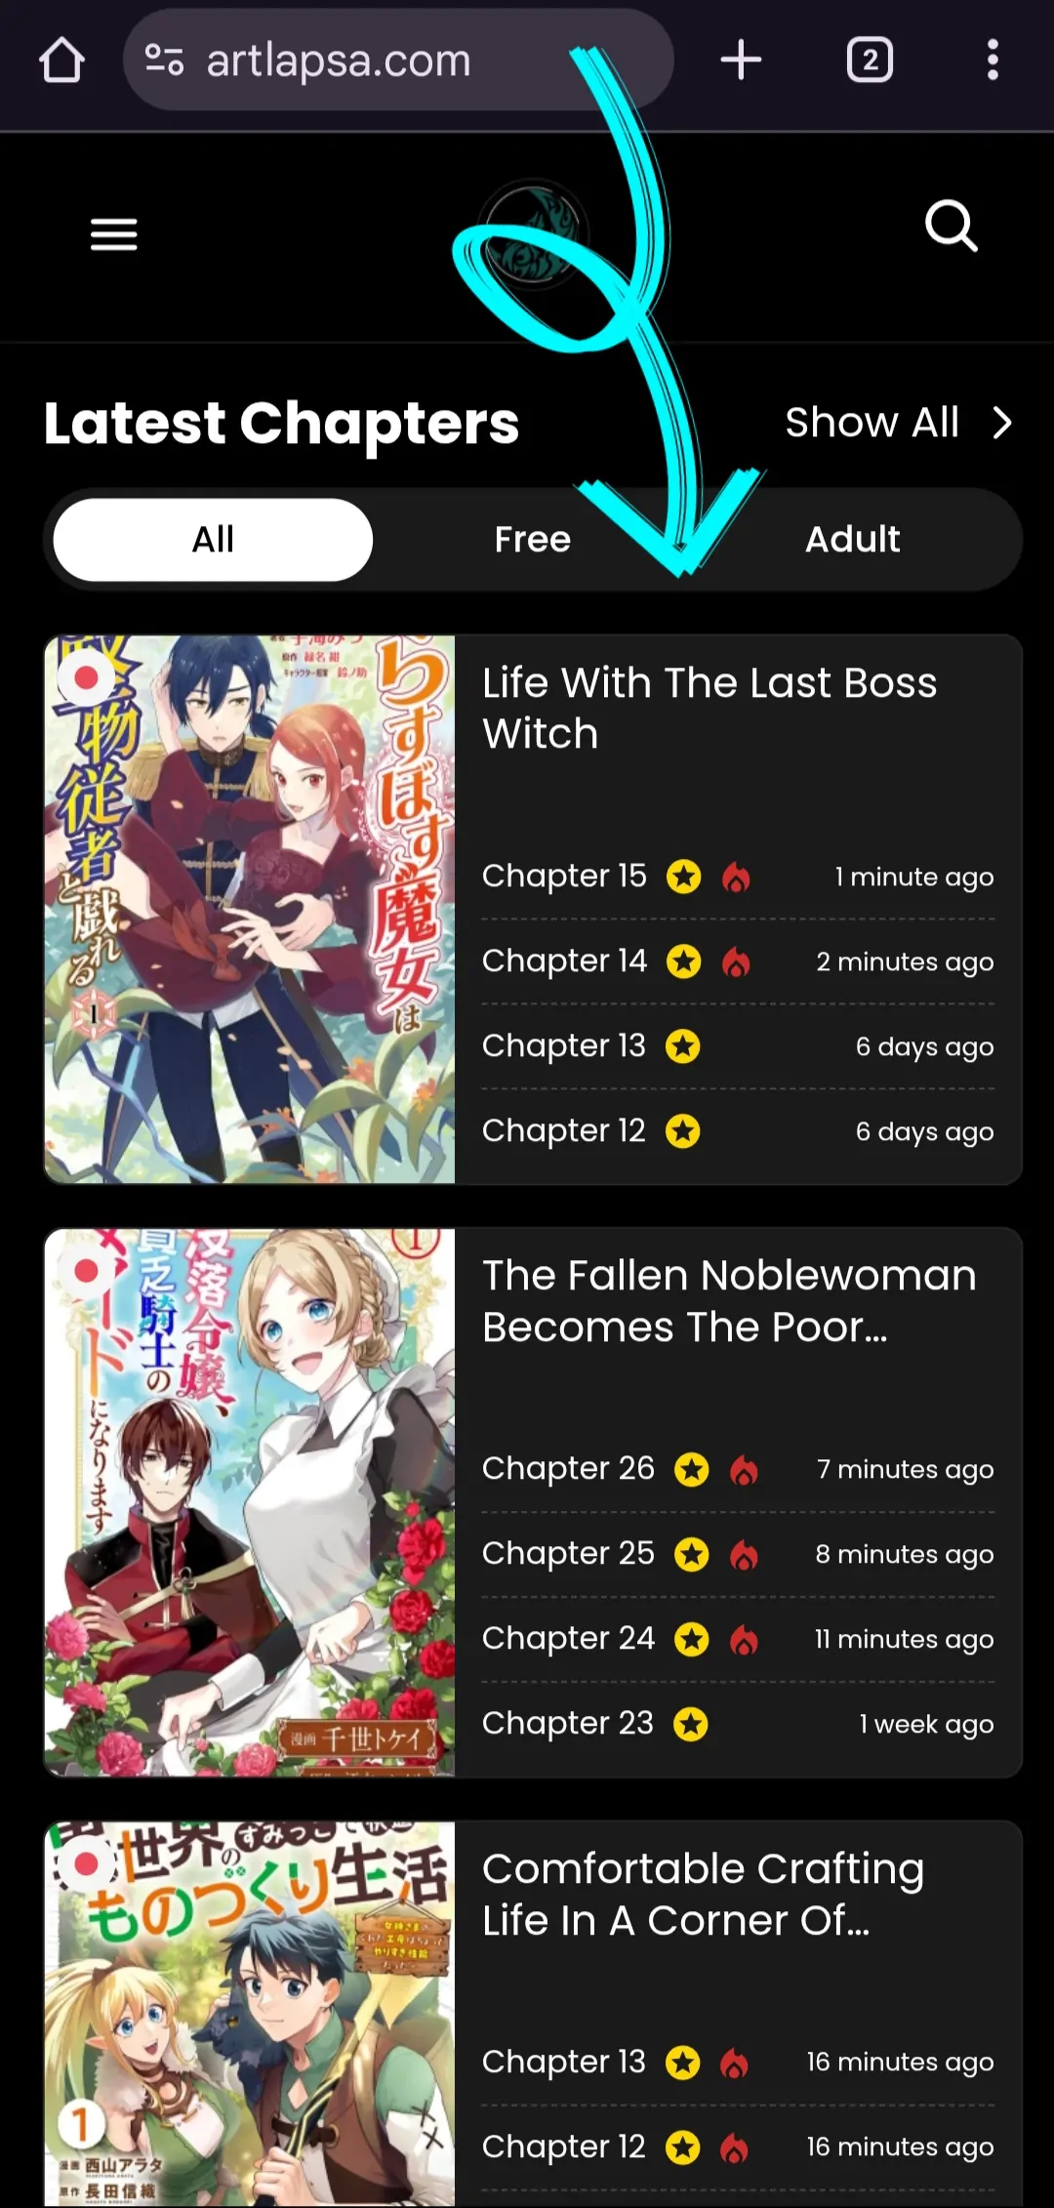Screen dimensions: 1054x2208
Task: Tap the search magnifier icon
Action: pos(951,226)
